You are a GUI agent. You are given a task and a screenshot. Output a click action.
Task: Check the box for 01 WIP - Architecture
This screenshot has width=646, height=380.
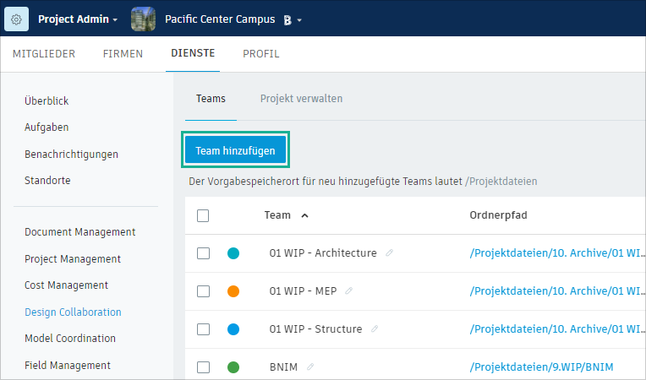(203, 253)
